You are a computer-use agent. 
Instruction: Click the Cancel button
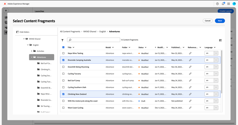208,21
